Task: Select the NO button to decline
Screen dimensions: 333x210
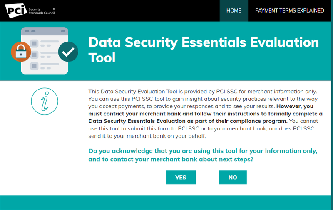Action: (233, 177)
